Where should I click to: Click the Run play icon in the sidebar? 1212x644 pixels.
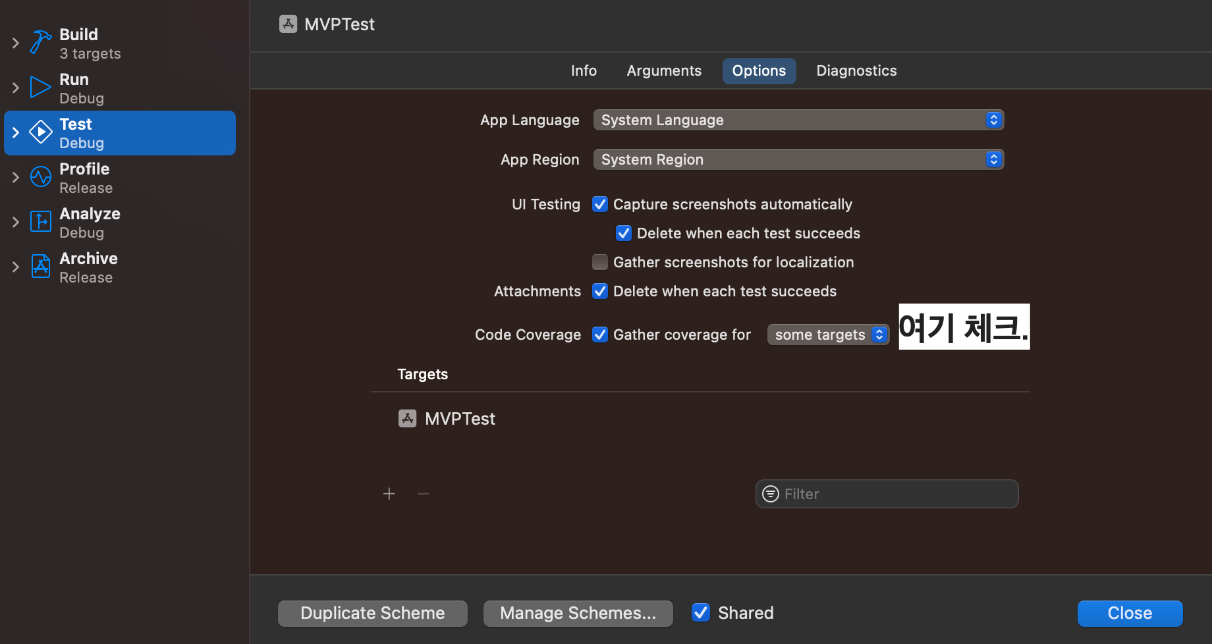point(40,87)
